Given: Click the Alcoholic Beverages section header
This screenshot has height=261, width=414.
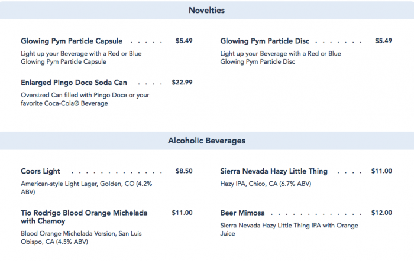Looking at the screenshot, I should (x=206, y=141).
